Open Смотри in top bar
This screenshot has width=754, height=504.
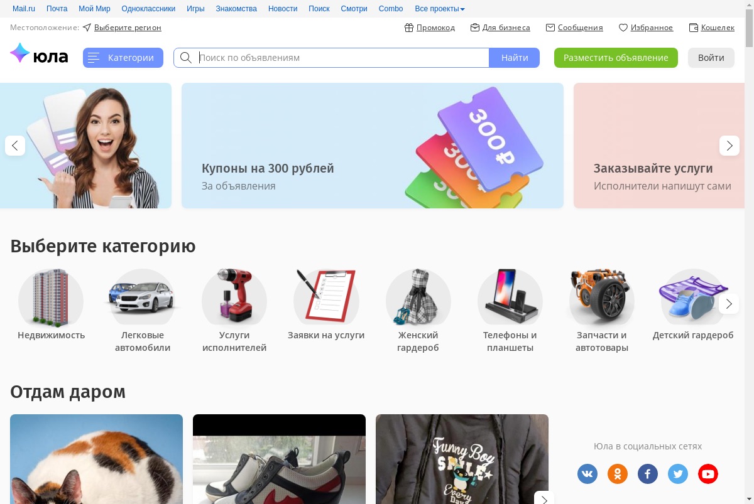coord(354,9)
